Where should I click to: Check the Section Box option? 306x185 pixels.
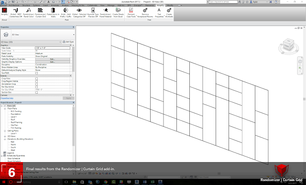coord(36,92)
